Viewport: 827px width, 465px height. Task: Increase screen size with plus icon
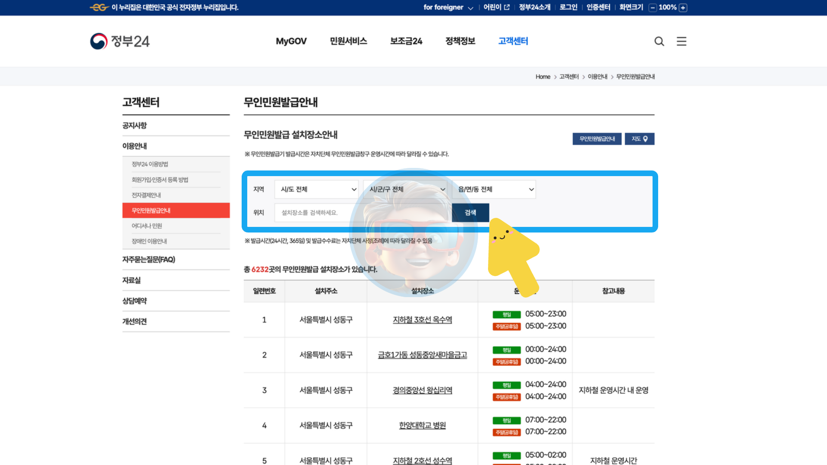[x=683, y=7]
